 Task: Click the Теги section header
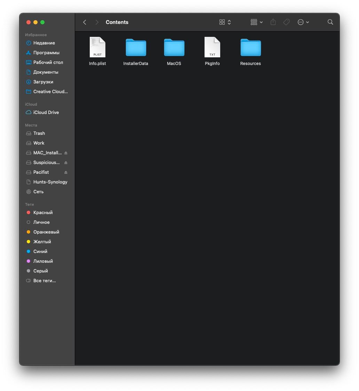[x=30, y=204]
